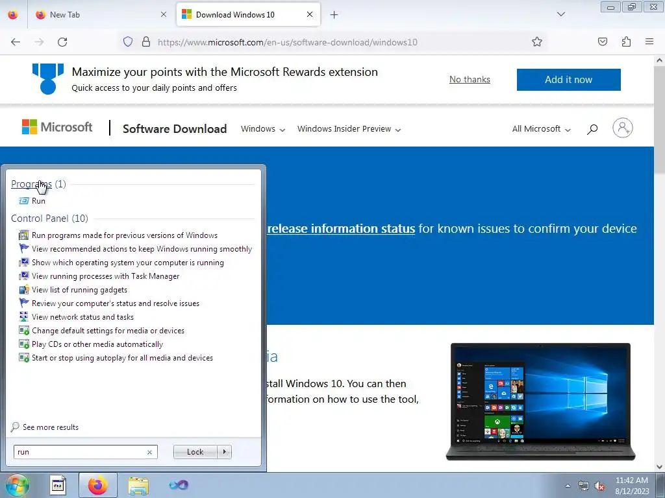The image size is (665, 498).
Task: Open tracking protection shield icon
Action: pos(128,41)
